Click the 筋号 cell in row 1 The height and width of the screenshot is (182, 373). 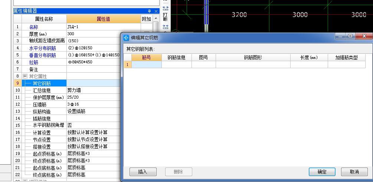click(x=147, y=64)
